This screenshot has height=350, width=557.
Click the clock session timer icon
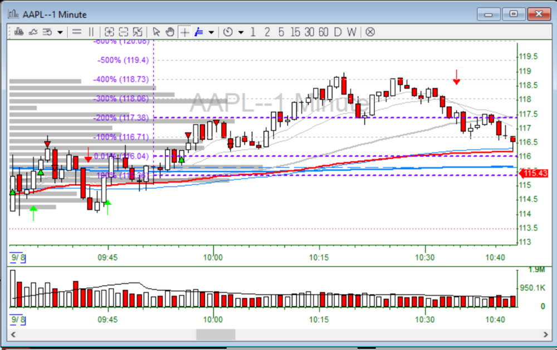(228, 32)
